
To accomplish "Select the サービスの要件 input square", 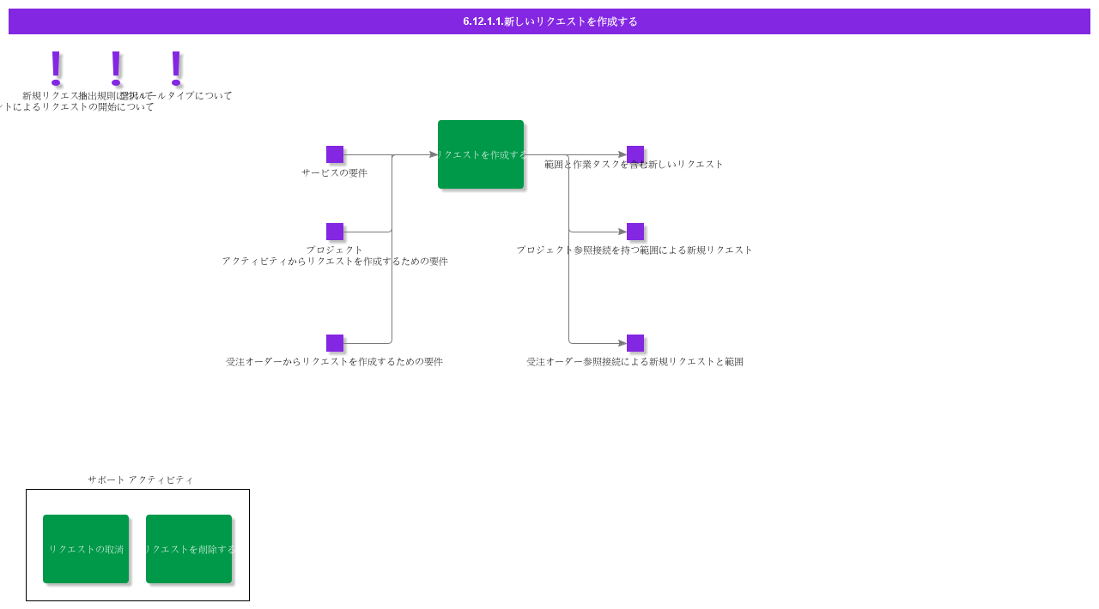I will coord(335,154).
